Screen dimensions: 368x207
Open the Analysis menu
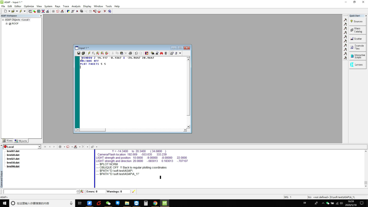[76, 6]
